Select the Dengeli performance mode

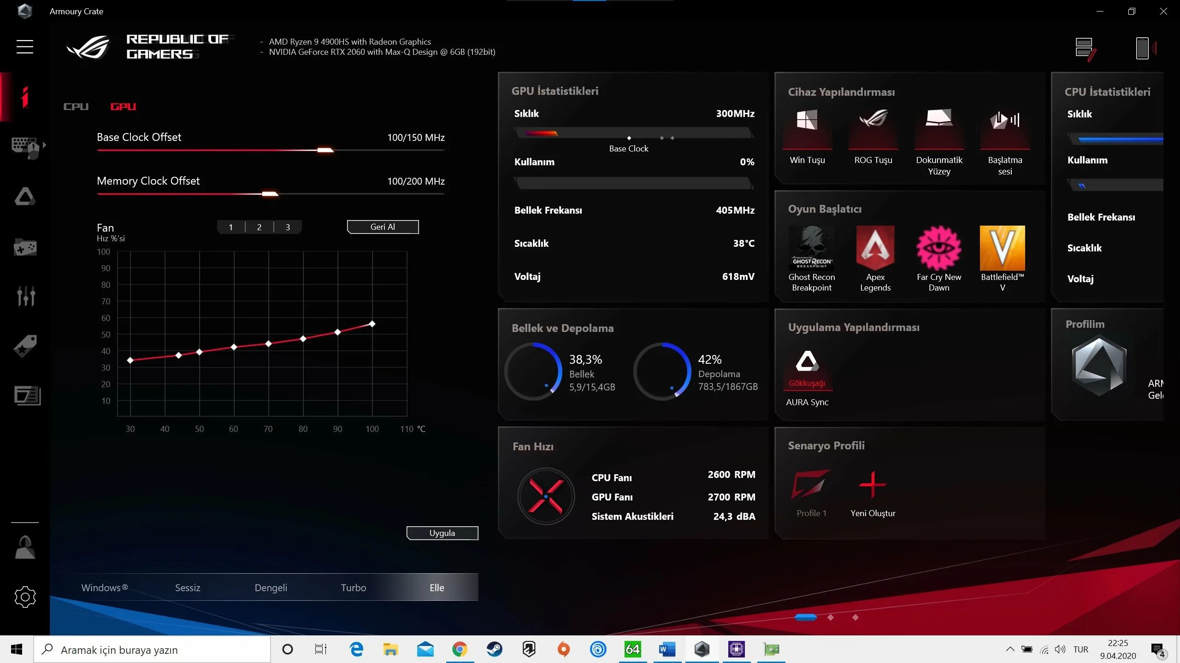(271, 587)
